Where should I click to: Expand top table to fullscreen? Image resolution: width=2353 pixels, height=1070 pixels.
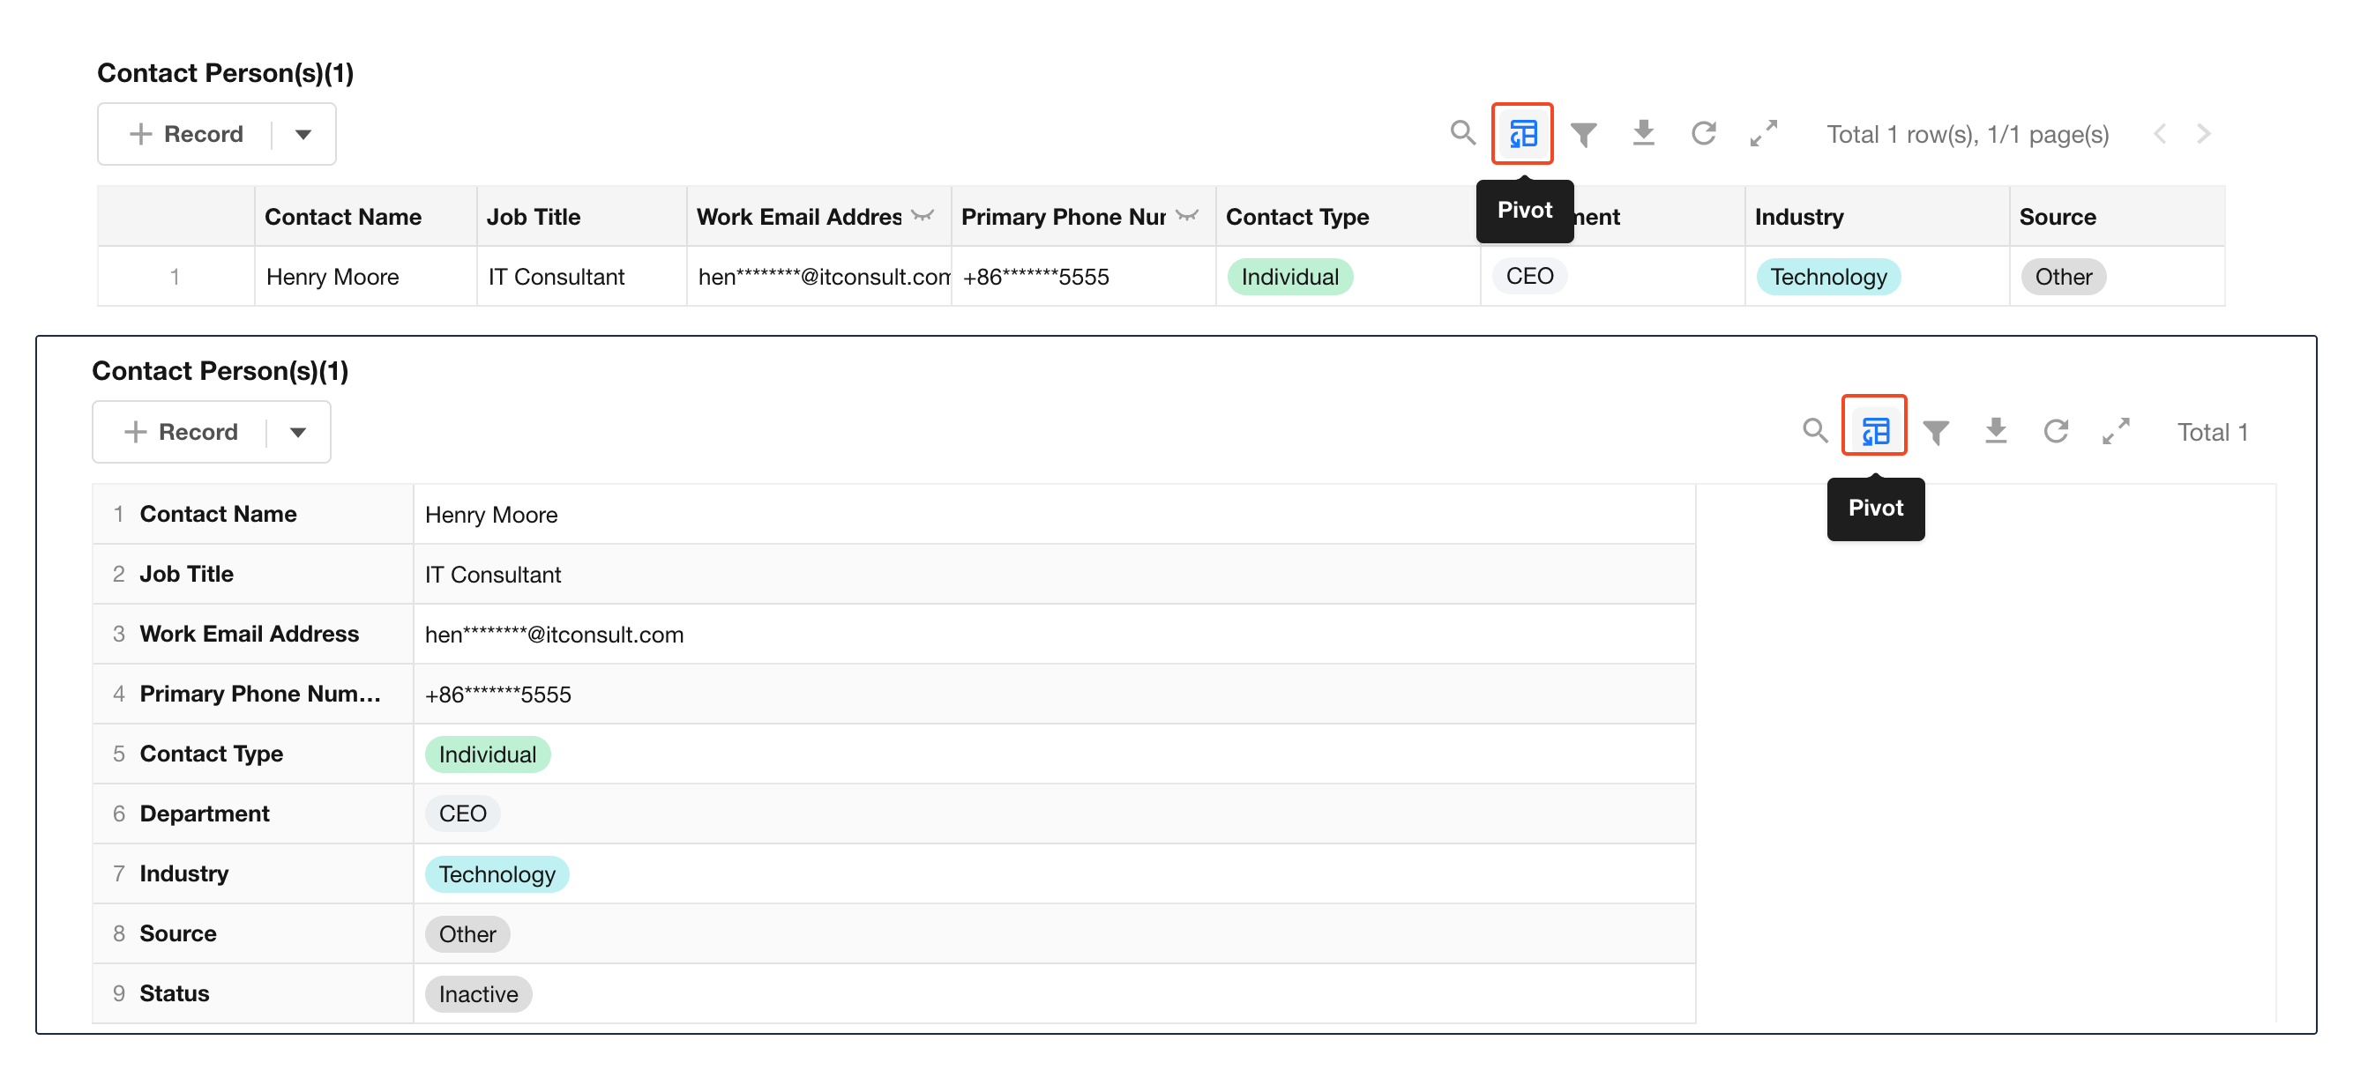(x=1763, y=133)
